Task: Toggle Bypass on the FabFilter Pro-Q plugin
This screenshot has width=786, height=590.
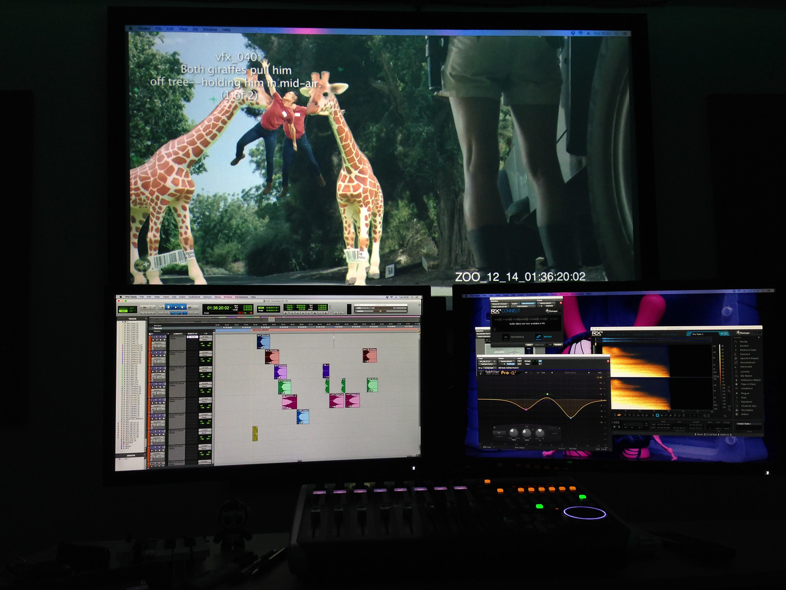Action: click(529, 361)
